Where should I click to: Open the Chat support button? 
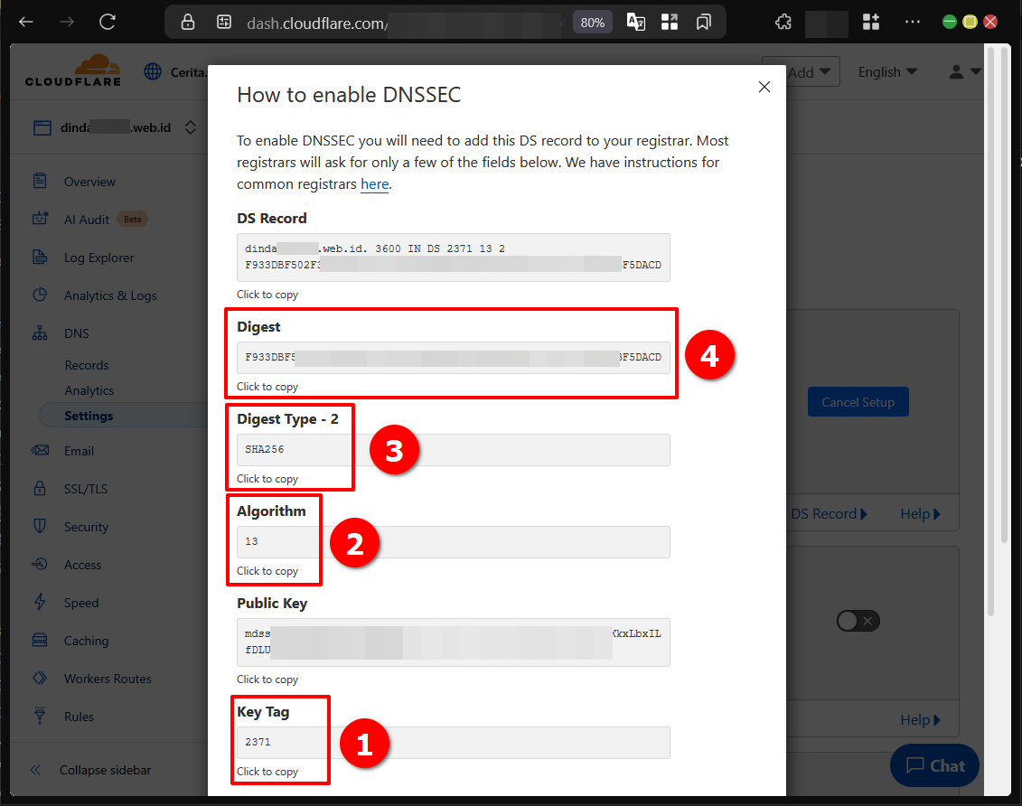pyautogui.click(x=934, y=765)
